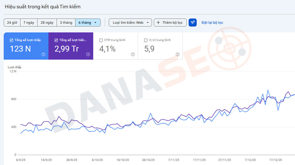Uncheck the Tổng số lượt hiển thị checkbox
Screen dimensions: 295x165
[x=56, y=40]
